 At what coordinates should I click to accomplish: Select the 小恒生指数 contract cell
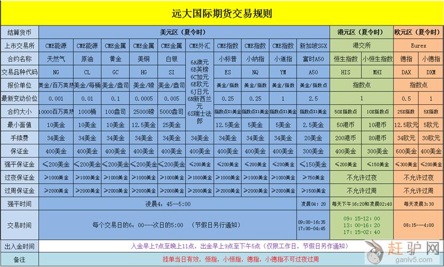tap(377, 58)
